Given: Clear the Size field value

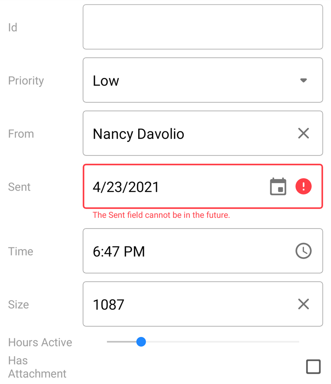Looking at the screenshot, I should coord(303,304).
